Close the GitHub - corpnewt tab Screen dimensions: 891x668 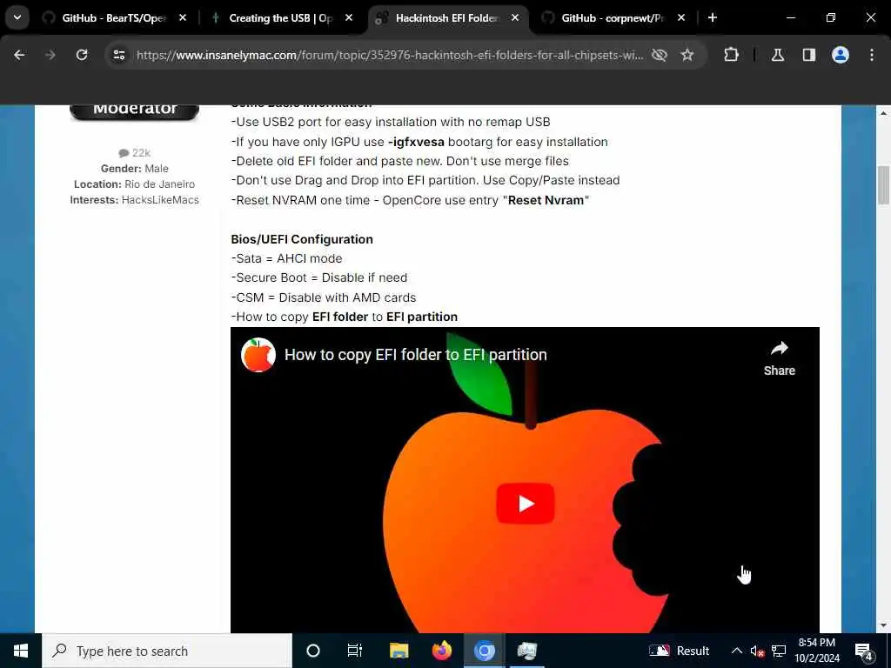681,18
